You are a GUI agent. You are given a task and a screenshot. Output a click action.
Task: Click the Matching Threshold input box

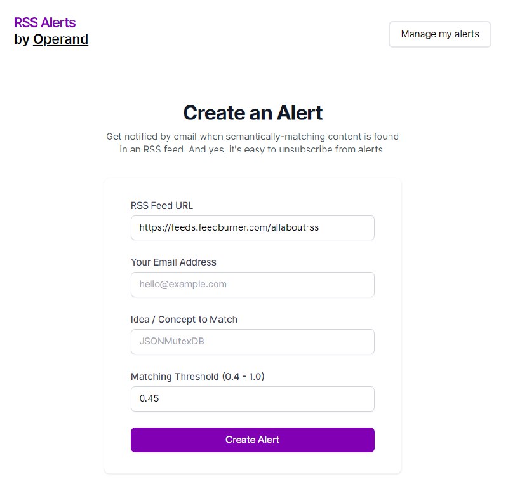click(252, 399)
